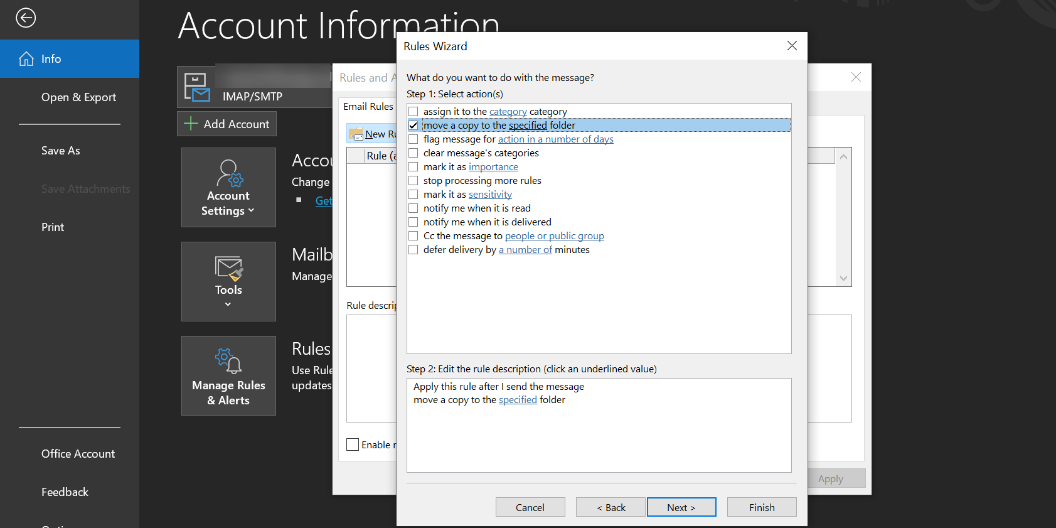1056x528 pixels.
Task: Select Office Account in the sidebar
Action: pyautogui.click(x=78, y=454)
